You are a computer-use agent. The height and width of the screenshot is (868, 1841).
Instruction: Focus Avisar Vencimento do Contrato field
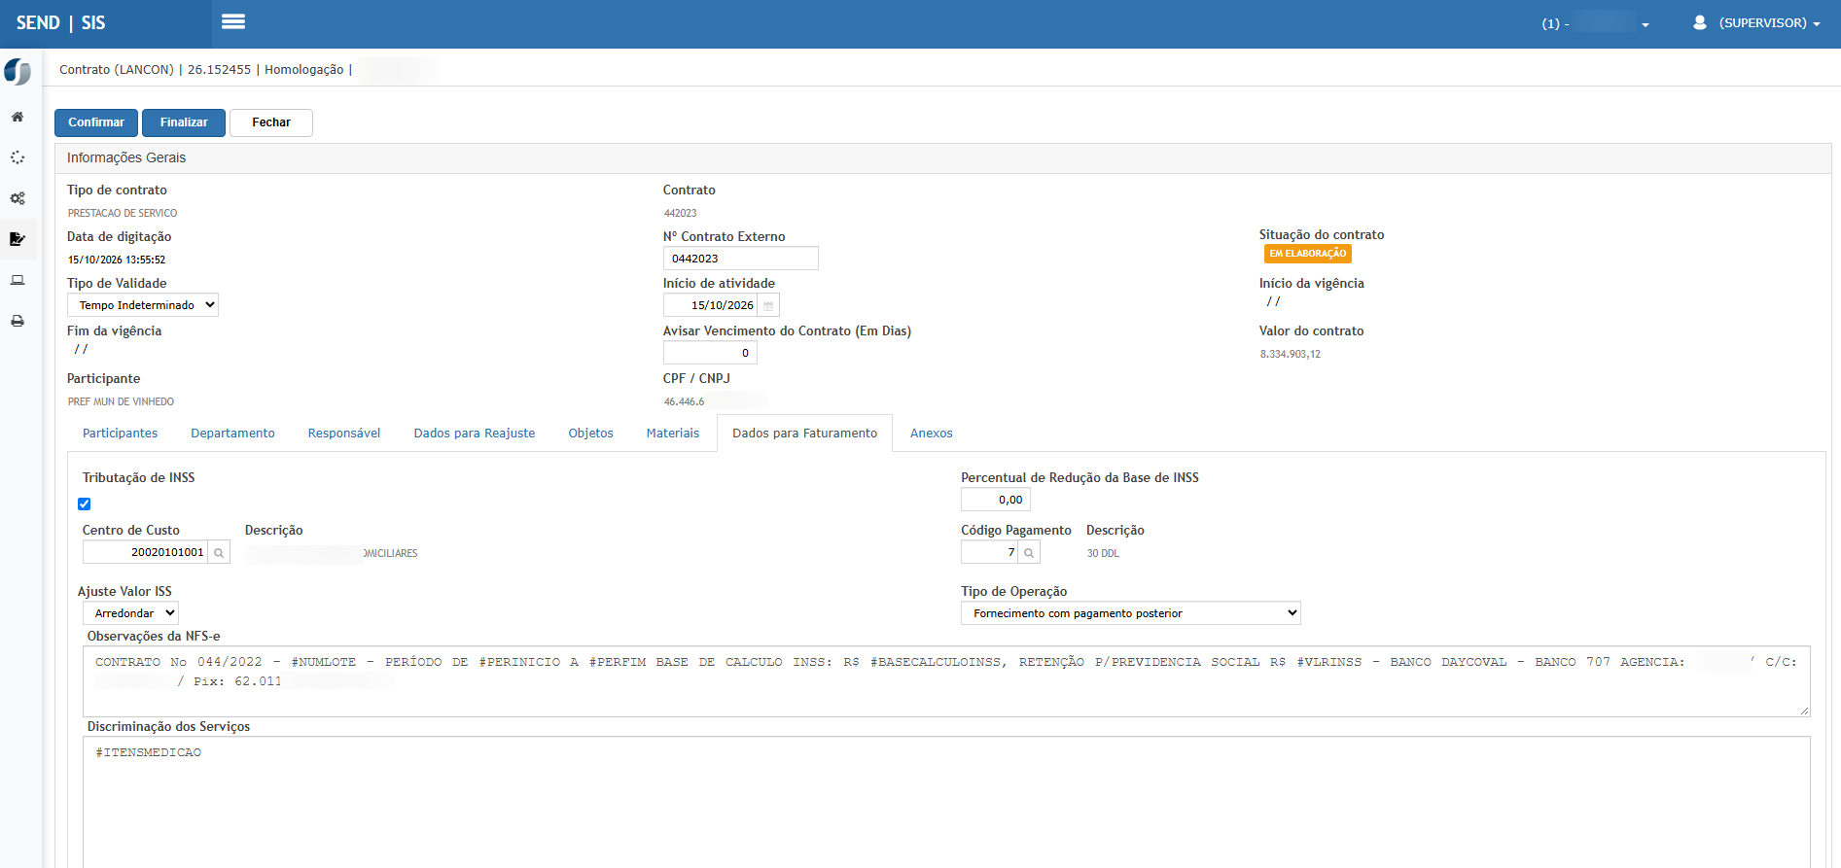pyautogui.click(x=710, y=353)
